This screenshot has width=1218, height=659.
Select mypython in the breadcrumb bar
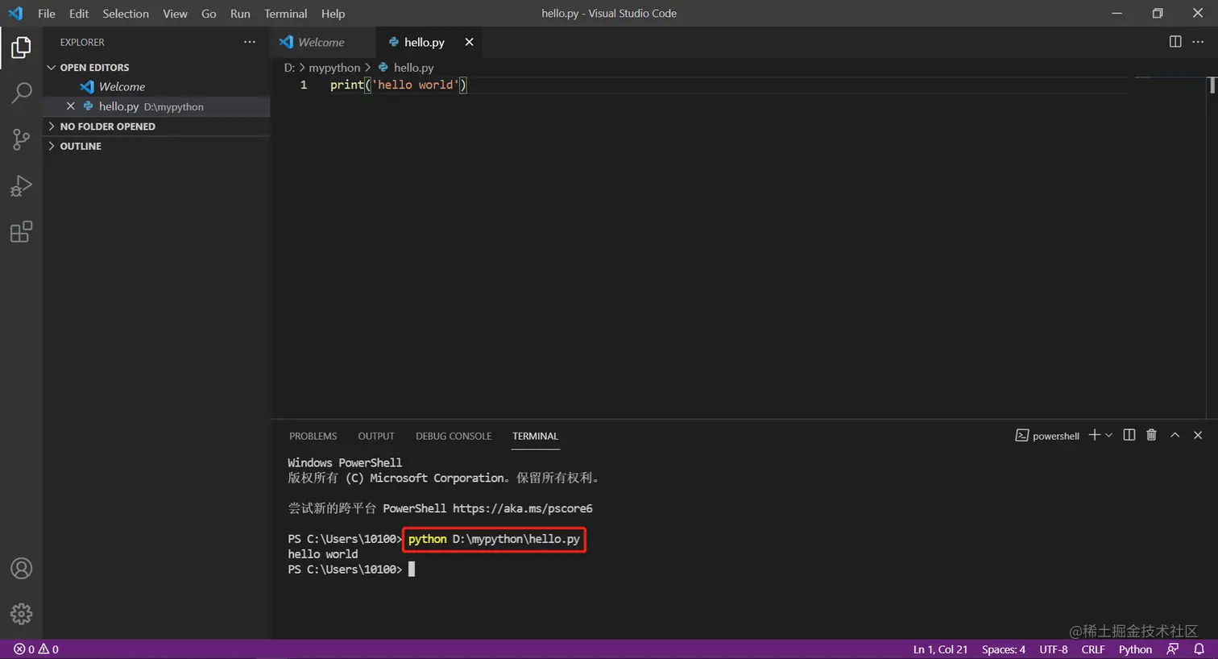tap(334, 67)
